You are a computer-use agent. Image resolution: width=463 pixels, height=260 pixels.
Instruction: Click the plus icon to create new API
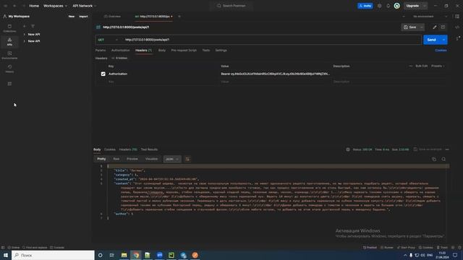click(24, 26)
